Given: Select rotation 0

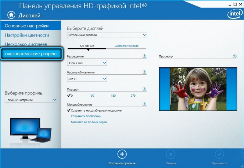Looking at the screenshot, I should point(70,95).
